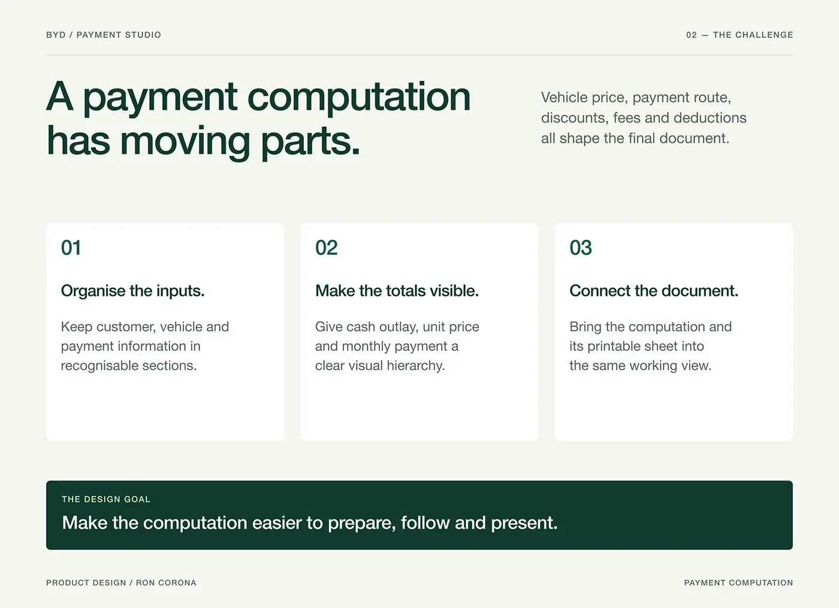Image resolution: width=839 pixels, height=608 pixels.
Task: Click the blank lower area of the first card
Action: pos(165,409)
